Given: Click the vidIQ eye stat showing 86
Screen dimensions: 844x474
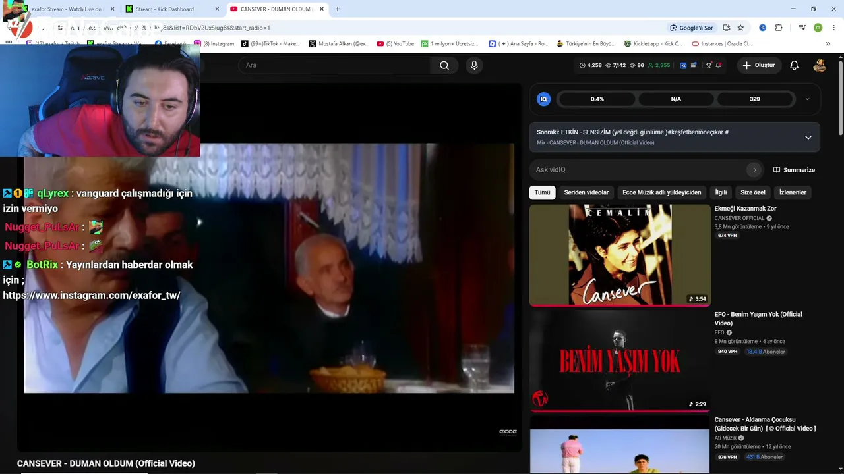Looking at the screenshot, I should tap(637, 65).
